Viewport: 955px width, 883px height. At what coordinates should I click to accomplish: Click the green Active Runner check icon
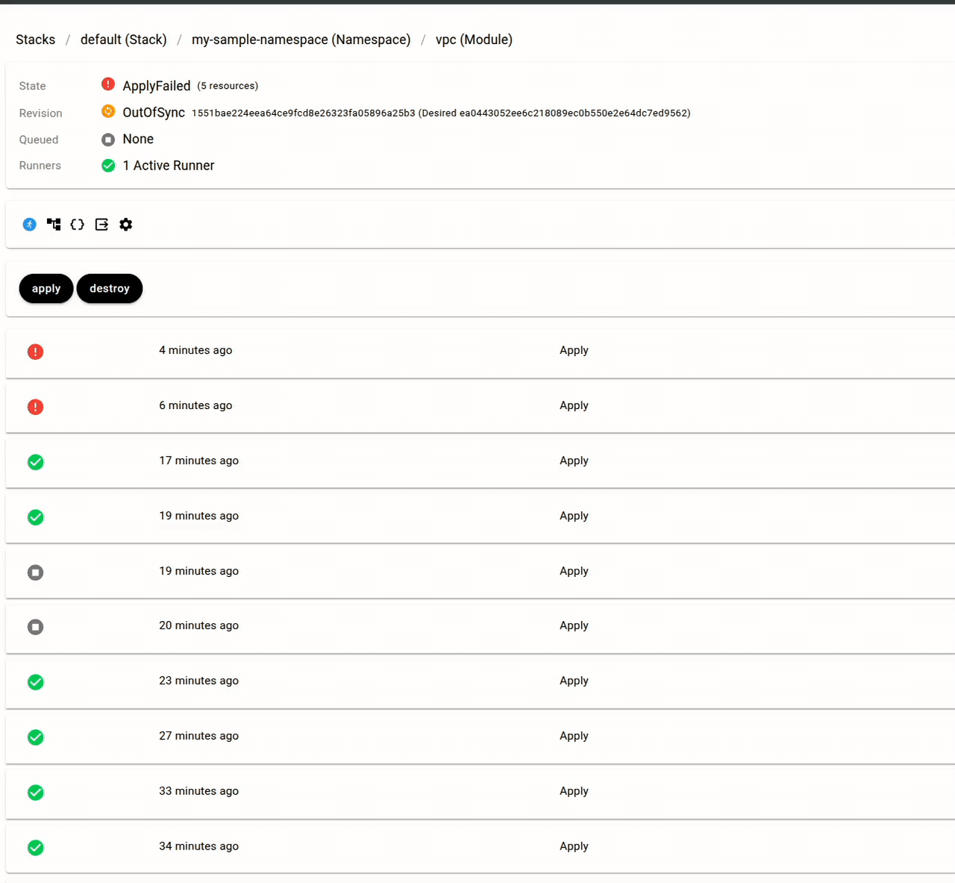tap(108, 166)
